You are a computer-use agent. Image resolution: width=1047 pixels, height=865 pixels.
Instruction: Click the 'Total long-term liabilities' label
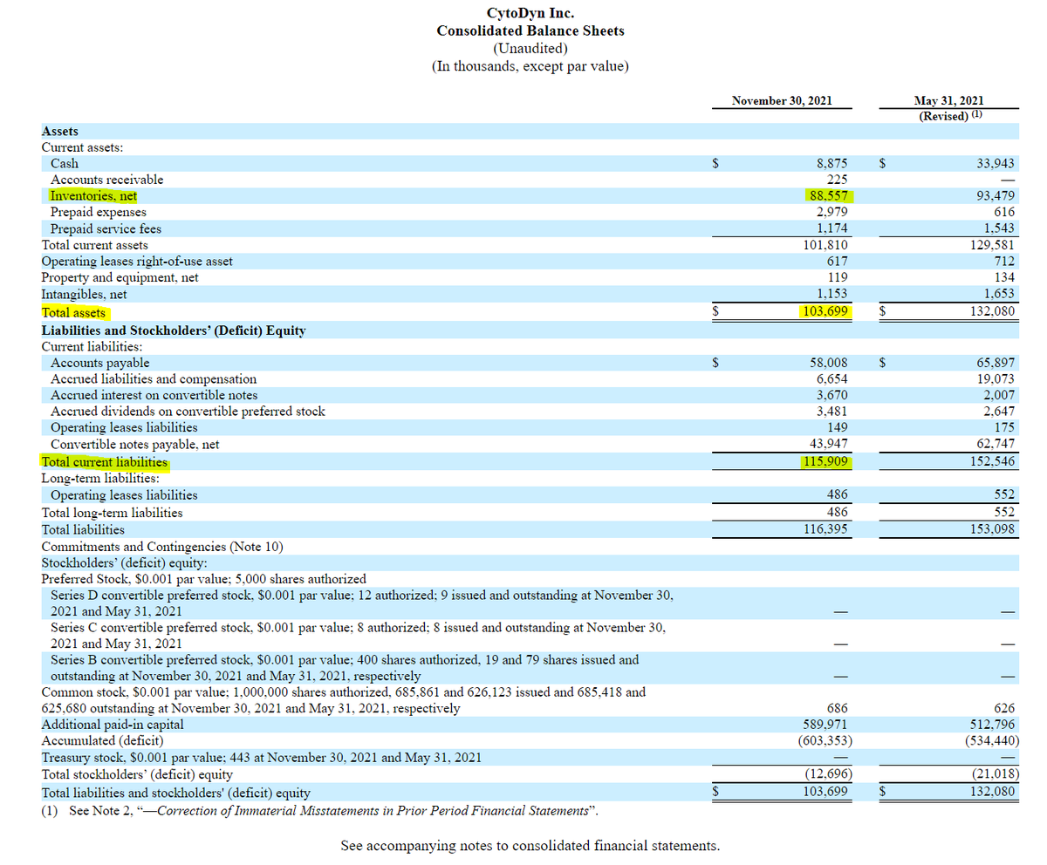[x=113, y=513]
